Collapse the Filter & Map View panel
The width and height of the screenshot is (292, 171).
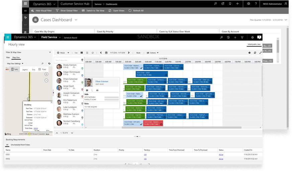pyautogui.click(x=50, y=52)
